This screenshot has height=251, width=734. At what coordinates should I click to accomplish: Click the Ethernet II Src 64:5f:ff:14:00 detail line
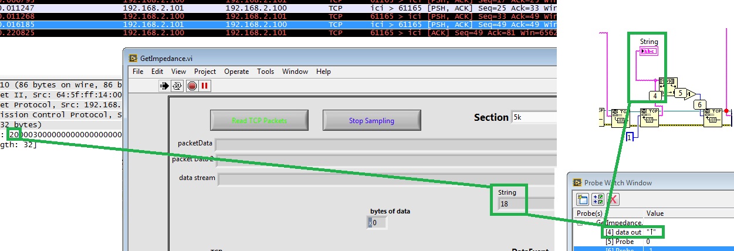[x=61, y=94]
